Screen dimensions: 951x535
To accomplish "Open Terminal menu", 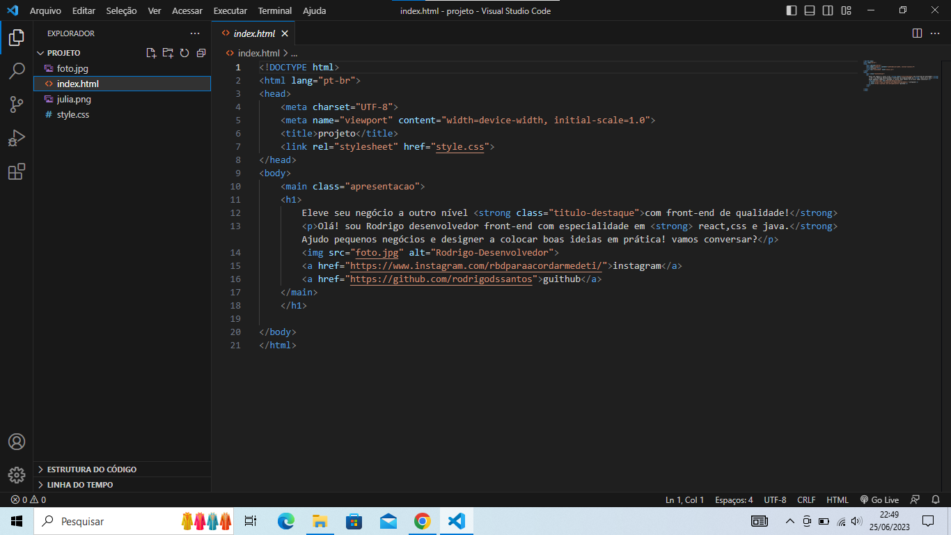I will click(x=275, y=10).
